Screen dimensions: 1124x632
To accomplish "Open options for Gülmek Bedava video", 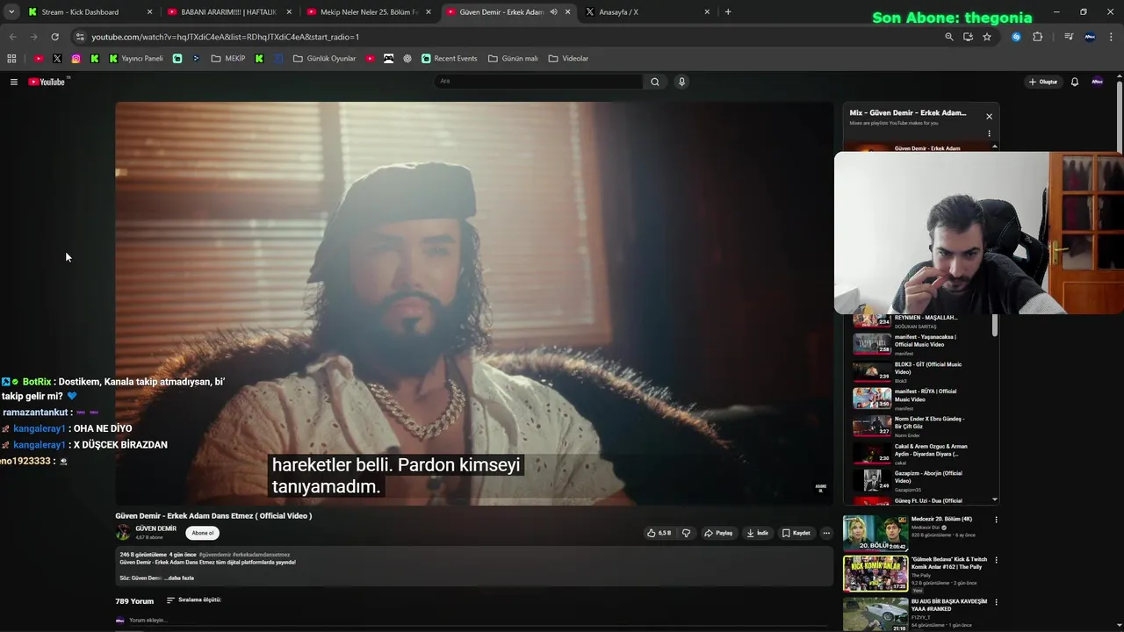I will tap(996, 560).
